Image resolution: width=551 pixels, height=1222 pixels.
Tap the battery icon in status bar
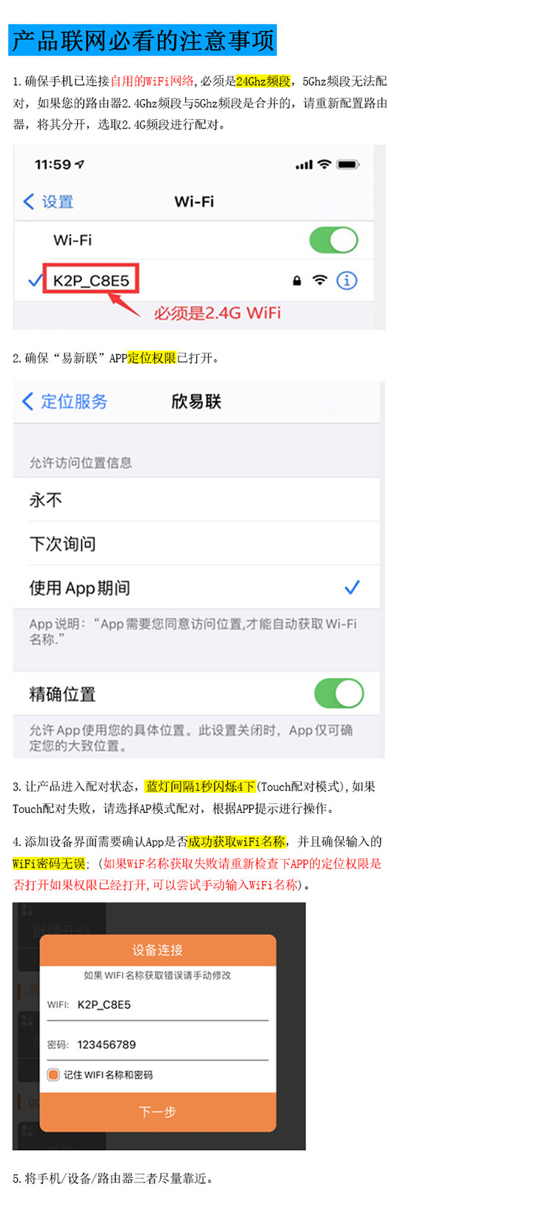point(348,165)
